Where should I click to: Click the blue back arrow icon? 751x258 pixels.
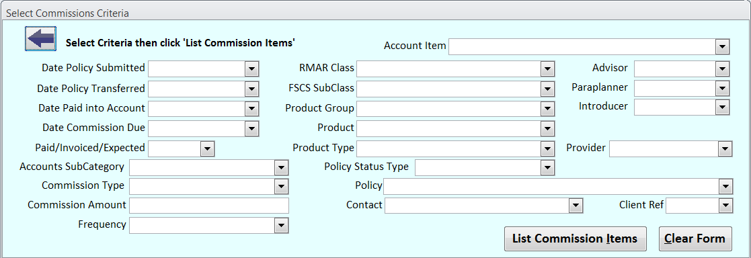pos(41,39)
